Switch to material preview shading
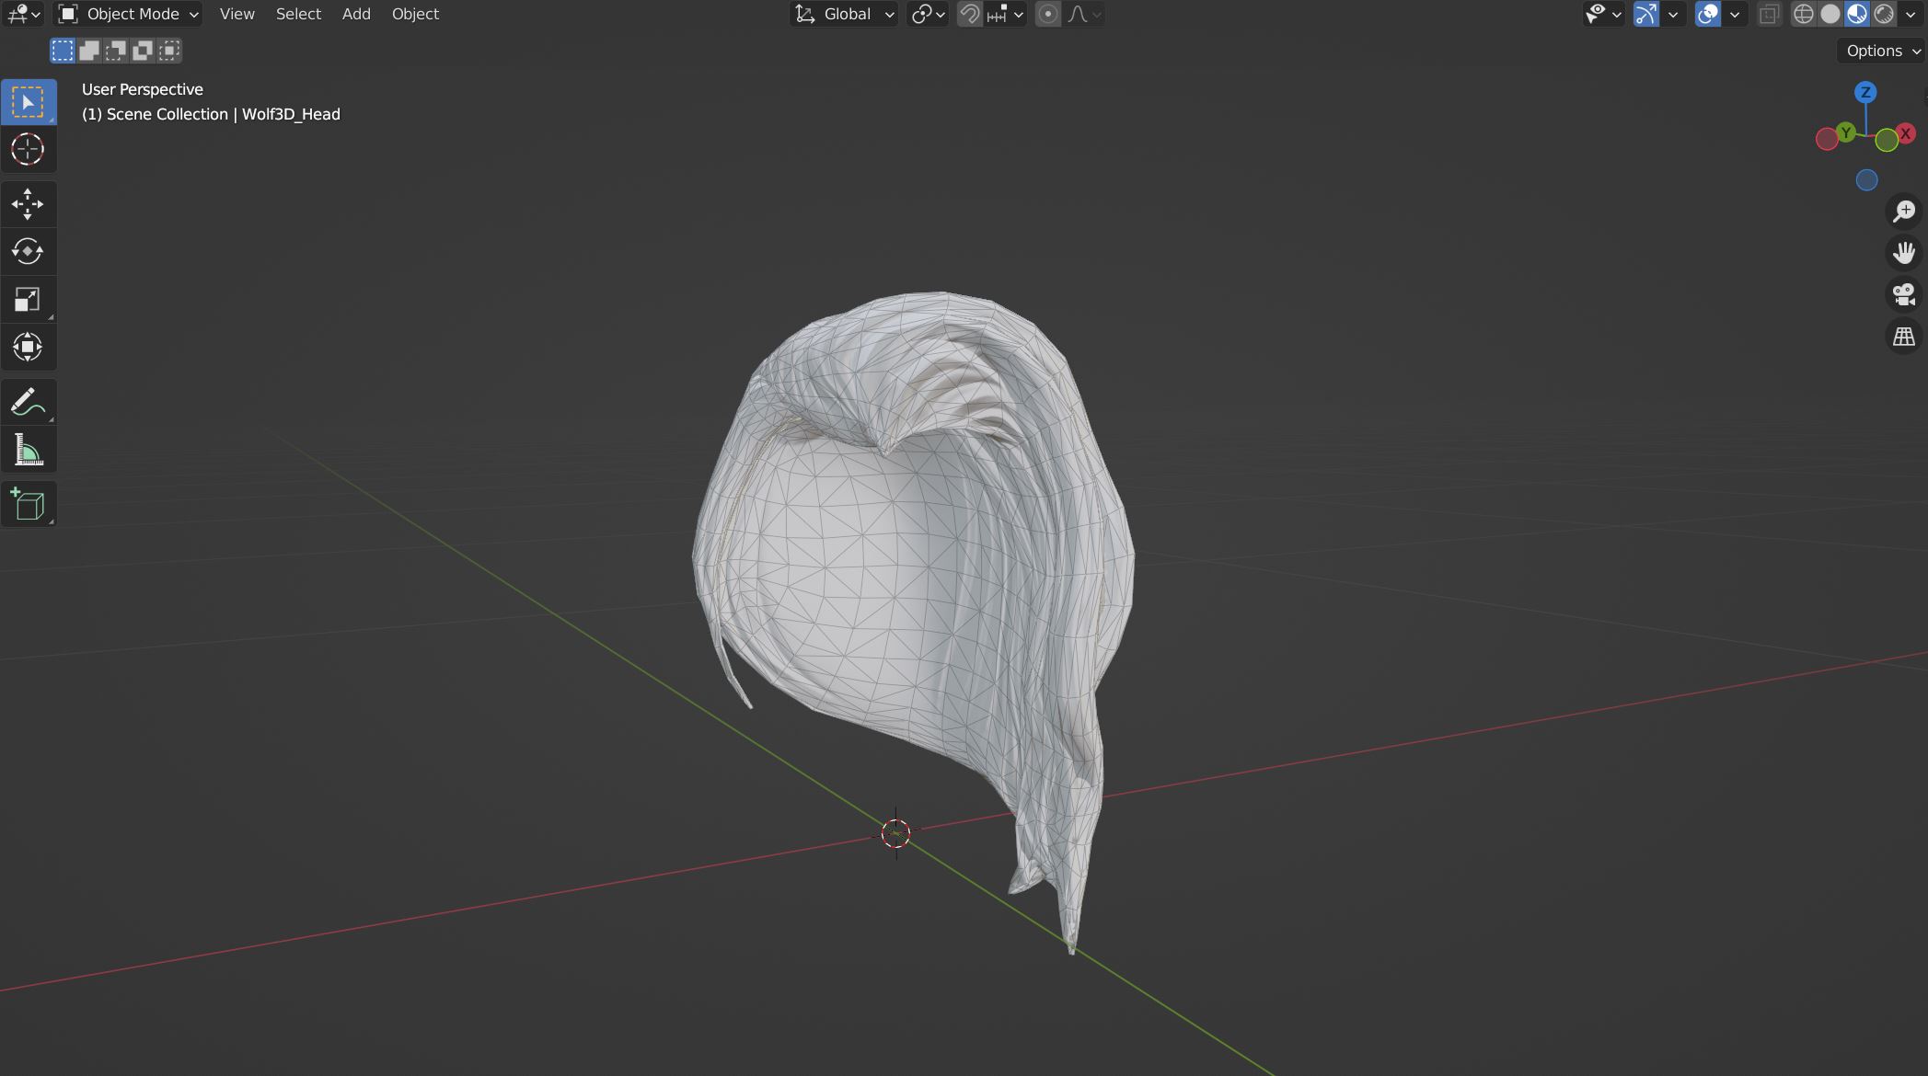The height and width of the screenshot is (1076, 1928). tap(1857, 14)
